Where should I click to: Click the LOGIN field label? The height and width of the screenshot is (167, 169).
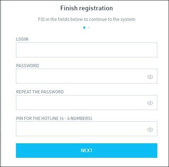[22, 39]
